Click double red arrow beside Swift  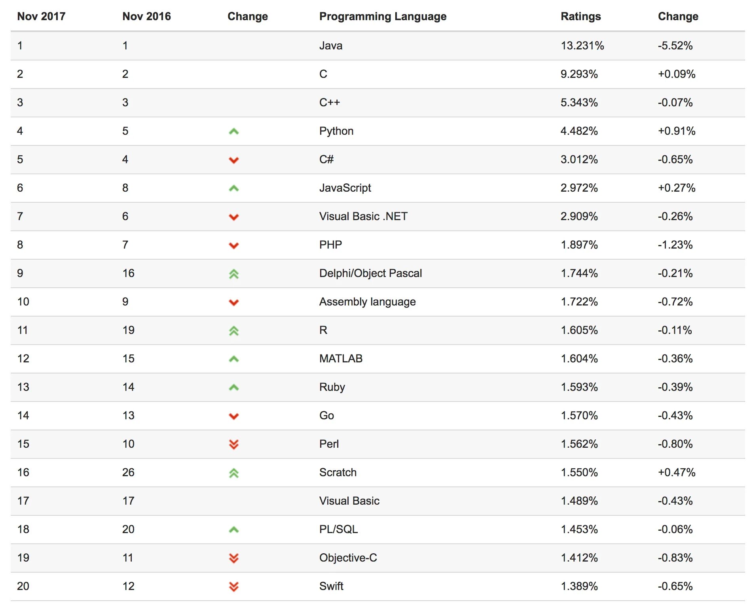coord(234,586)
